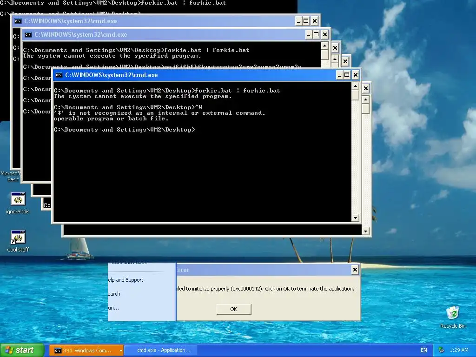Click the second cmd window's system menu icon
476x357 pixels.
click(28, 34)
